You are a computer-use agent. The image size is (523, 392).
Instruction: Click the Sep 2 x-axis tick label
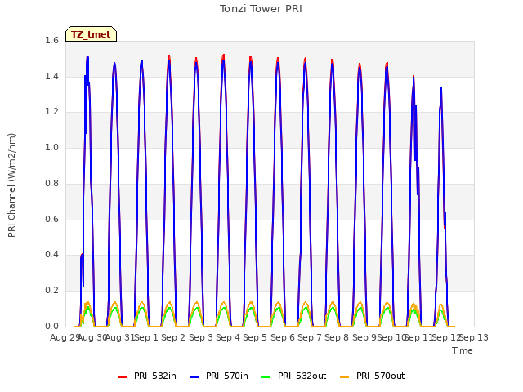173,337
